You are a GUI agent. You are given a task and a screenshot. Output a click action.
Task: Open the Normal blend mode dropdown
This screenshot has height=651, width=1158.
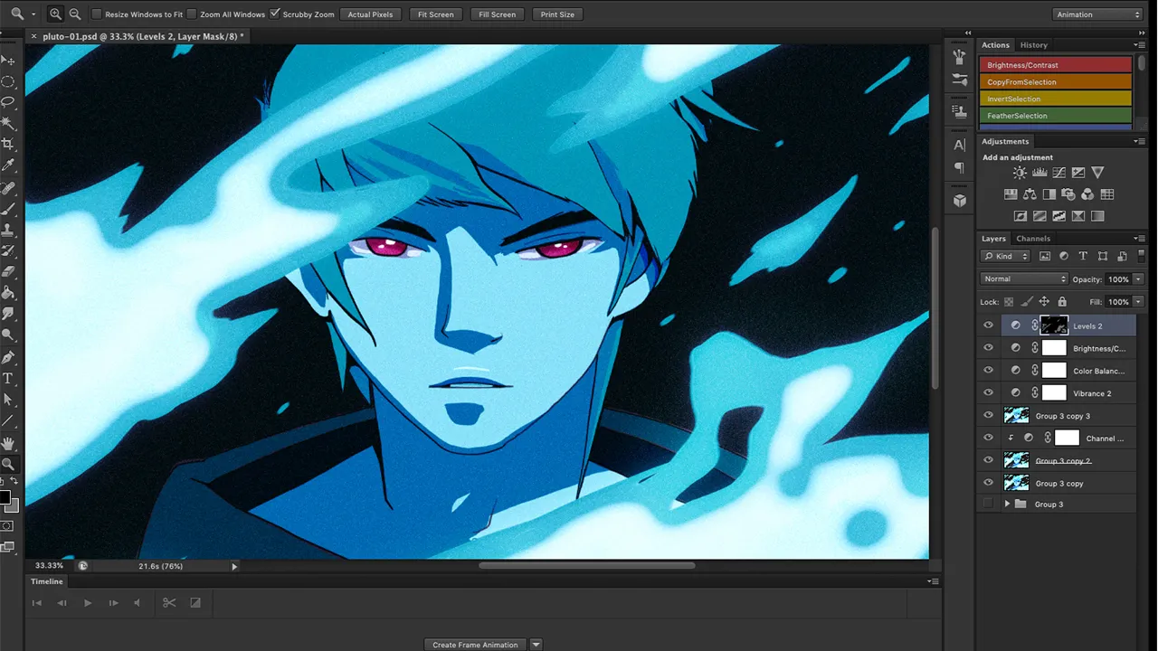pos(1024,279)
